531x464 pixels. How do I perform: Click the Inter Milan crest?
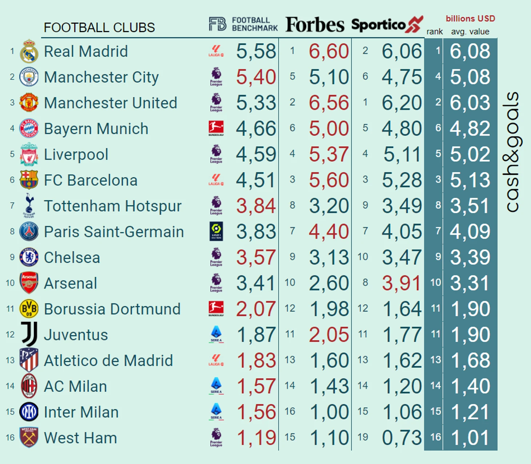pos(29,412)
